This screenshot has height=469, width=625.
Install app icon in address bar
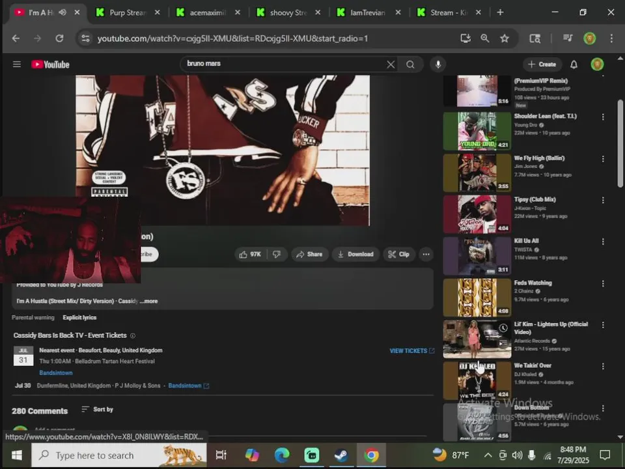(x=465, y=38)
